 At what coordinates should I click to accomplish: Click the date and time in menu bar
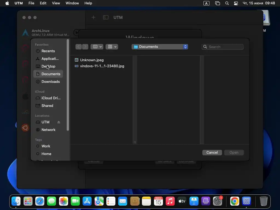259,3
